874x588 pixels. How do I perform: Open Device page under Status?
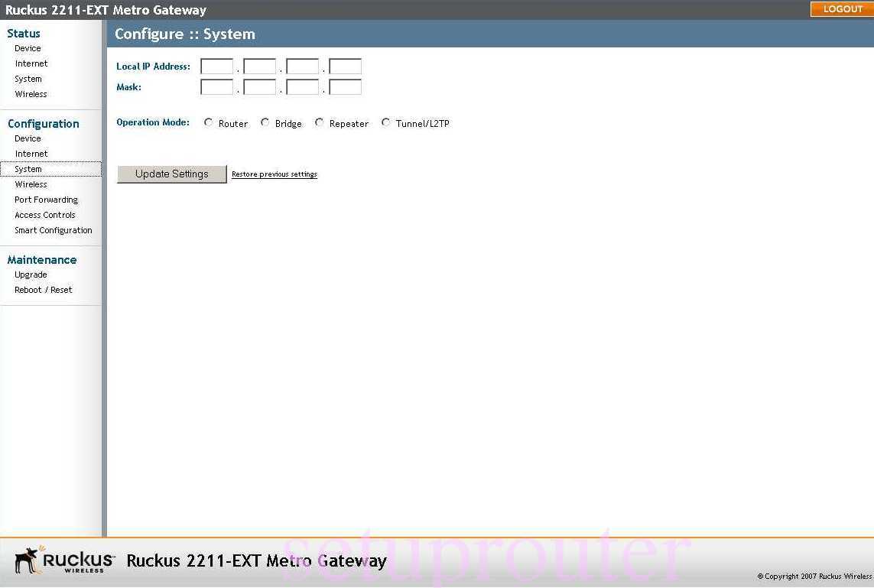[28, 48]
